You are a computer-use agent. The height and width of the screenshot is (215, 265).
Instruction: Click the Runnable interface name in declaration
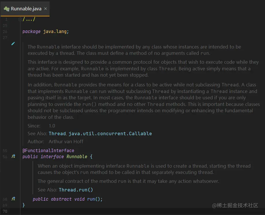coord(77,156)
